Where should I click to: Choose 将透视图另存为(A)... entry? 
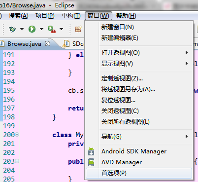(x=139, y=89)
